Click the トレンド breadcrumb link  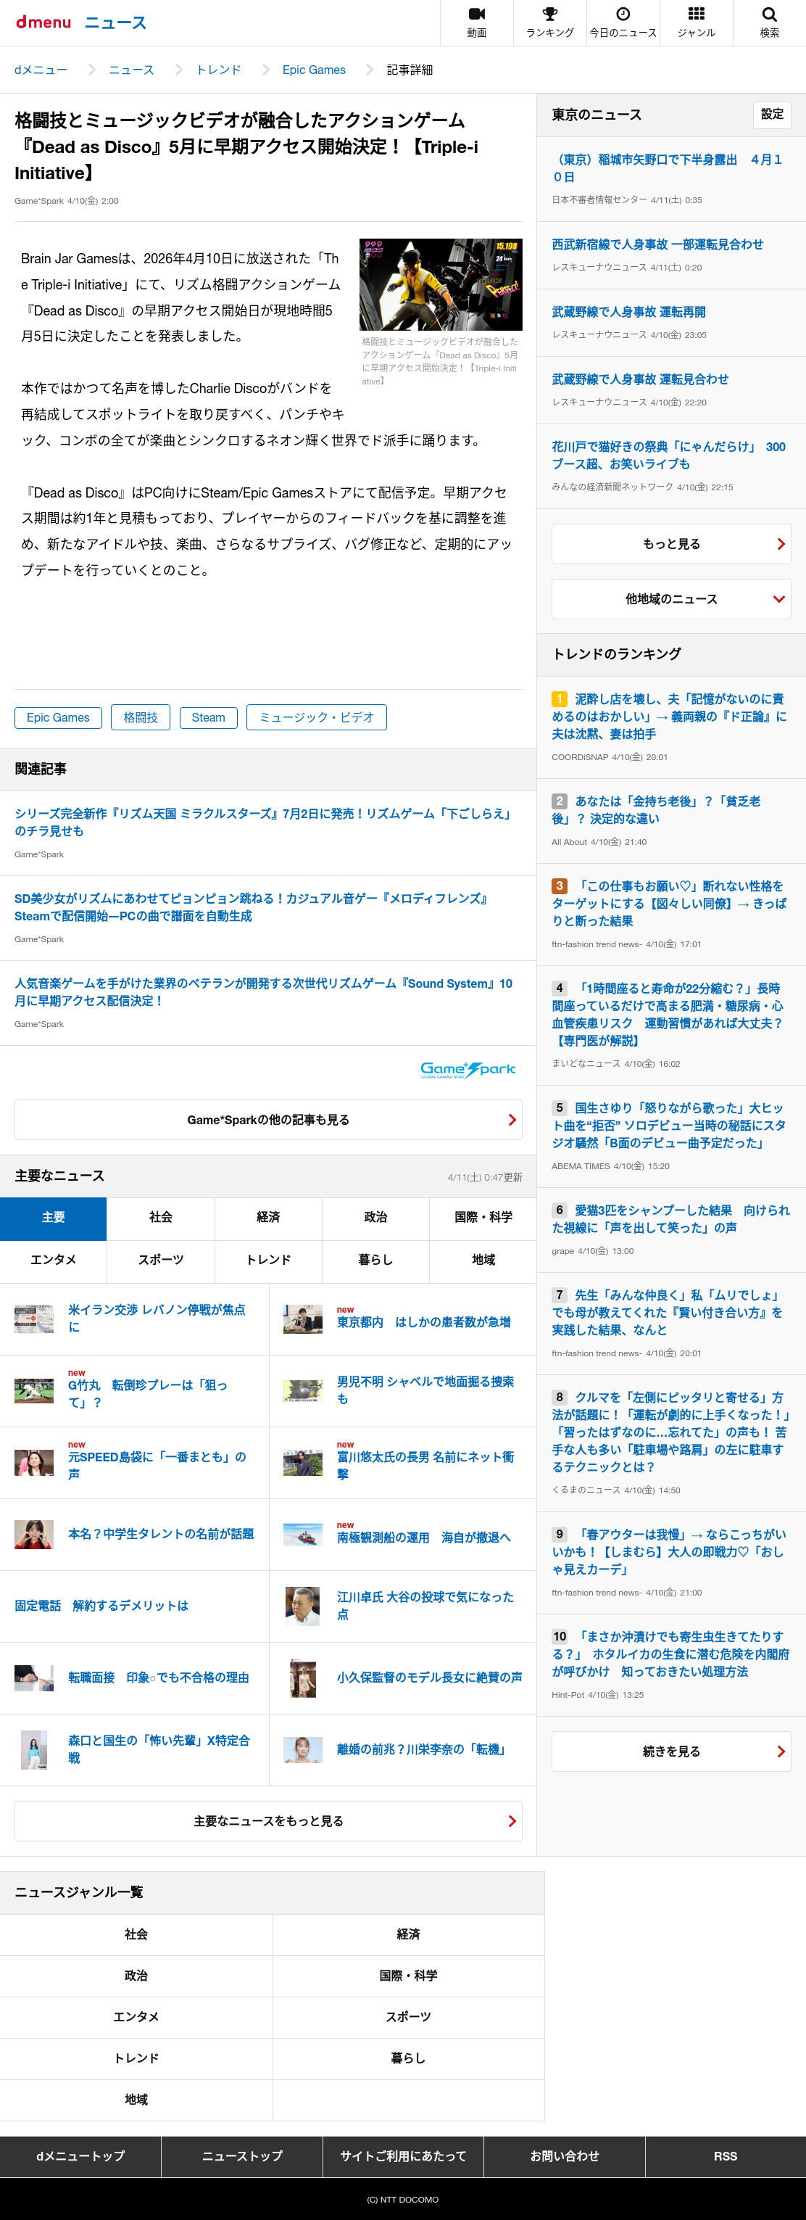point(219,70)
